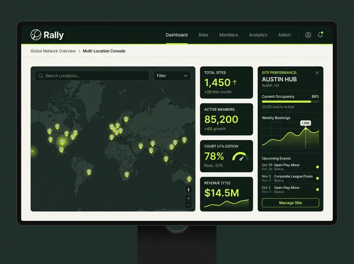Viewport: 354px width, 264px height.
Task: Select the map pin in southern Africa
Action: [x=127, y=174]
